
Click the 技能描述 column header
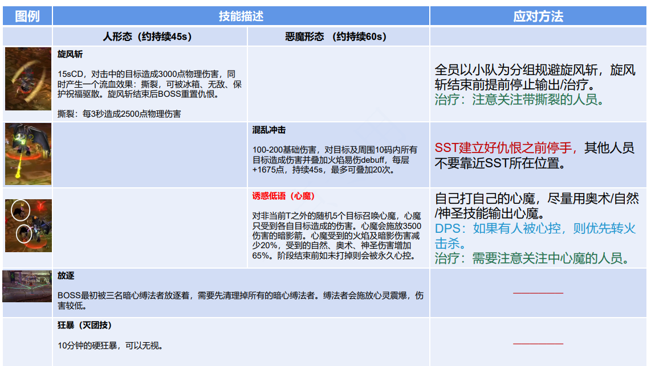pos(241,17)
